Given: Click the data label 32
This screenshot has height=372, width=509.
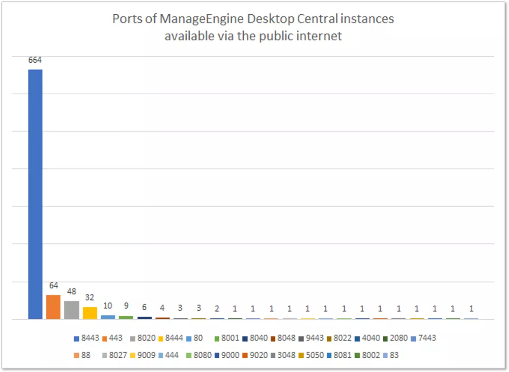Looking at the screenshot, I should click(x=89, y=297).
